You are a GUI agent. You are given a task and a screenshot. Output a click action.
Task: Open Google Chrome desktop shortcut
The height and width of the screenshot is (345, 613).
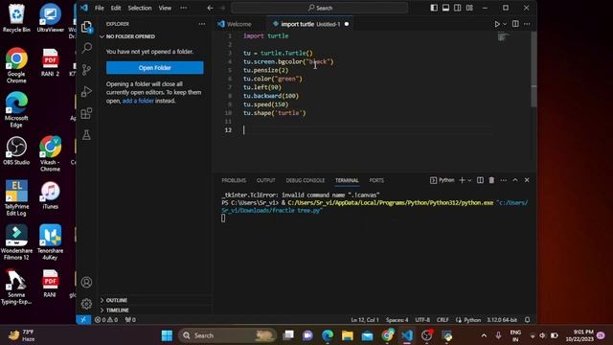(x=16, y=65)
